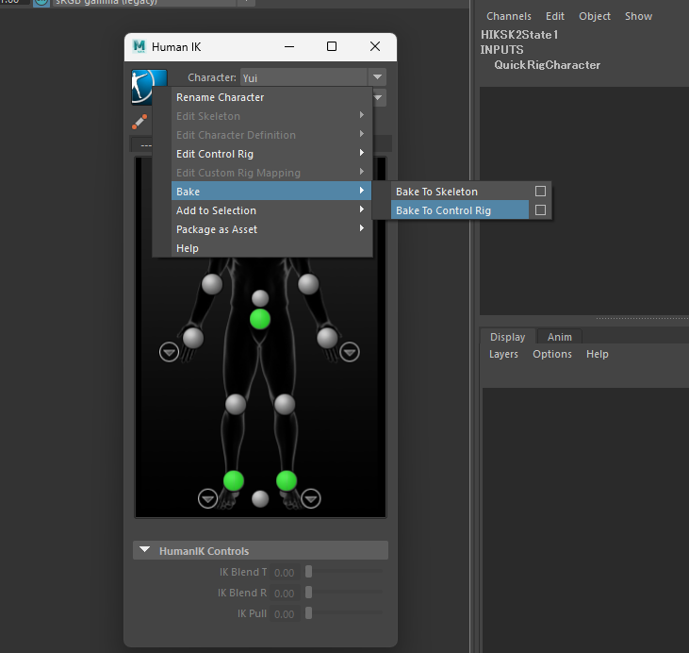Click the HIKSK2State1 node name
The height and width of the screenshot is (653, 689).
pyautogui.click(x=519, y=35)
